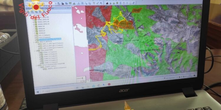Viewport: 221px width, 110px height.
Task: Select the green inverted-trapezoid toolbar icon
Action: [70, 3]
